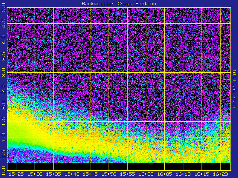Click the 2.5 altitude tick label
This screenshot has height=178, width=238.
click(4, 89)
